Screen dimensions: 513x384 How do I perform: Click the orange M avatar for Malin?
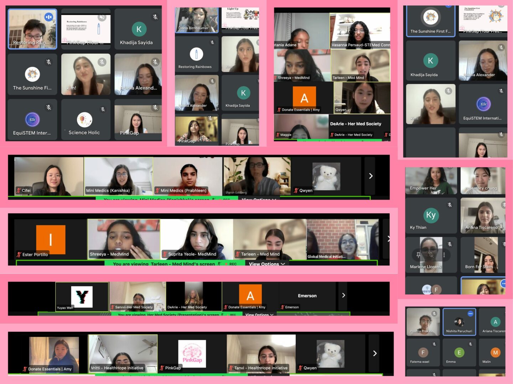pyautogui.click(x=495, y=352)
